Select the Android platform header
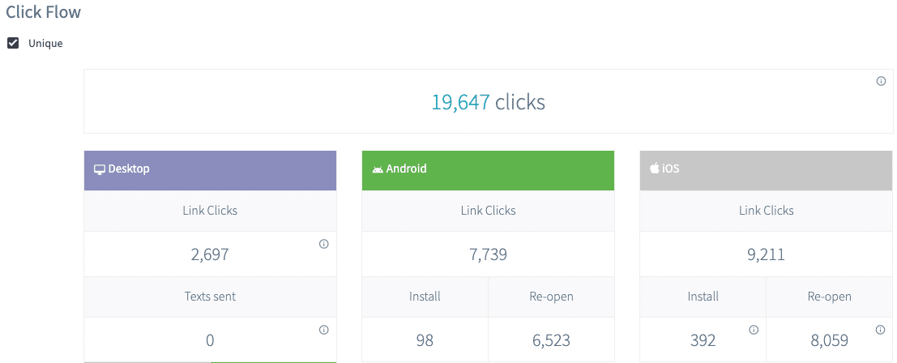897x363 pixels. pyautogui.click(x=488, y=170)
